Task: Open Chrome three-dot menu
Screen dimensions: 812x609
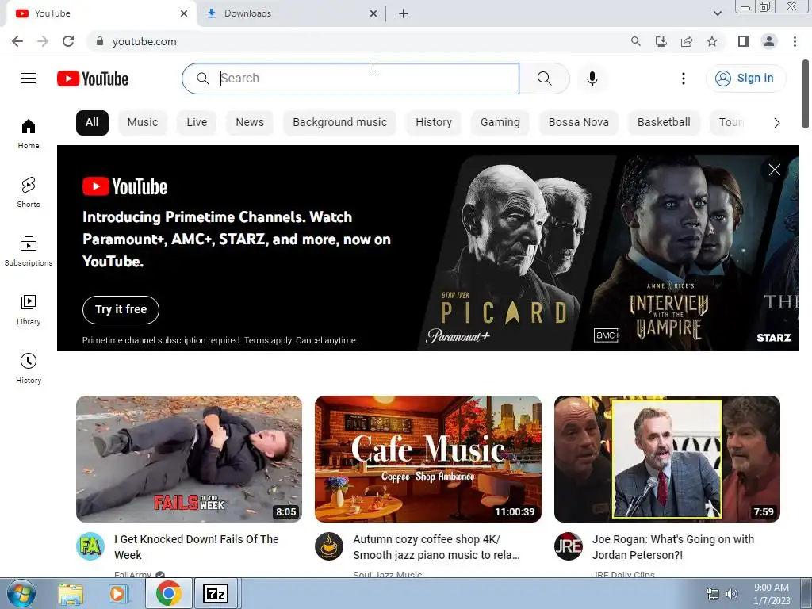Action: pyautogui.click(x=795, y=41)
